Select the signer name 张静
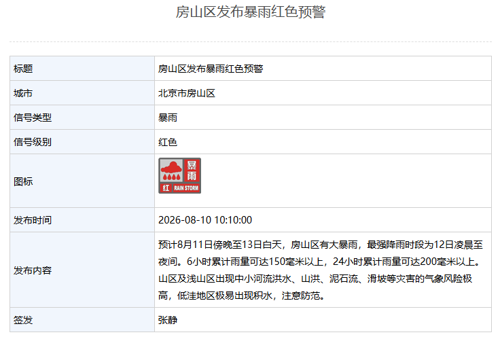The height and width of the screenshot is (339, 500). click(x=167, y=320)
